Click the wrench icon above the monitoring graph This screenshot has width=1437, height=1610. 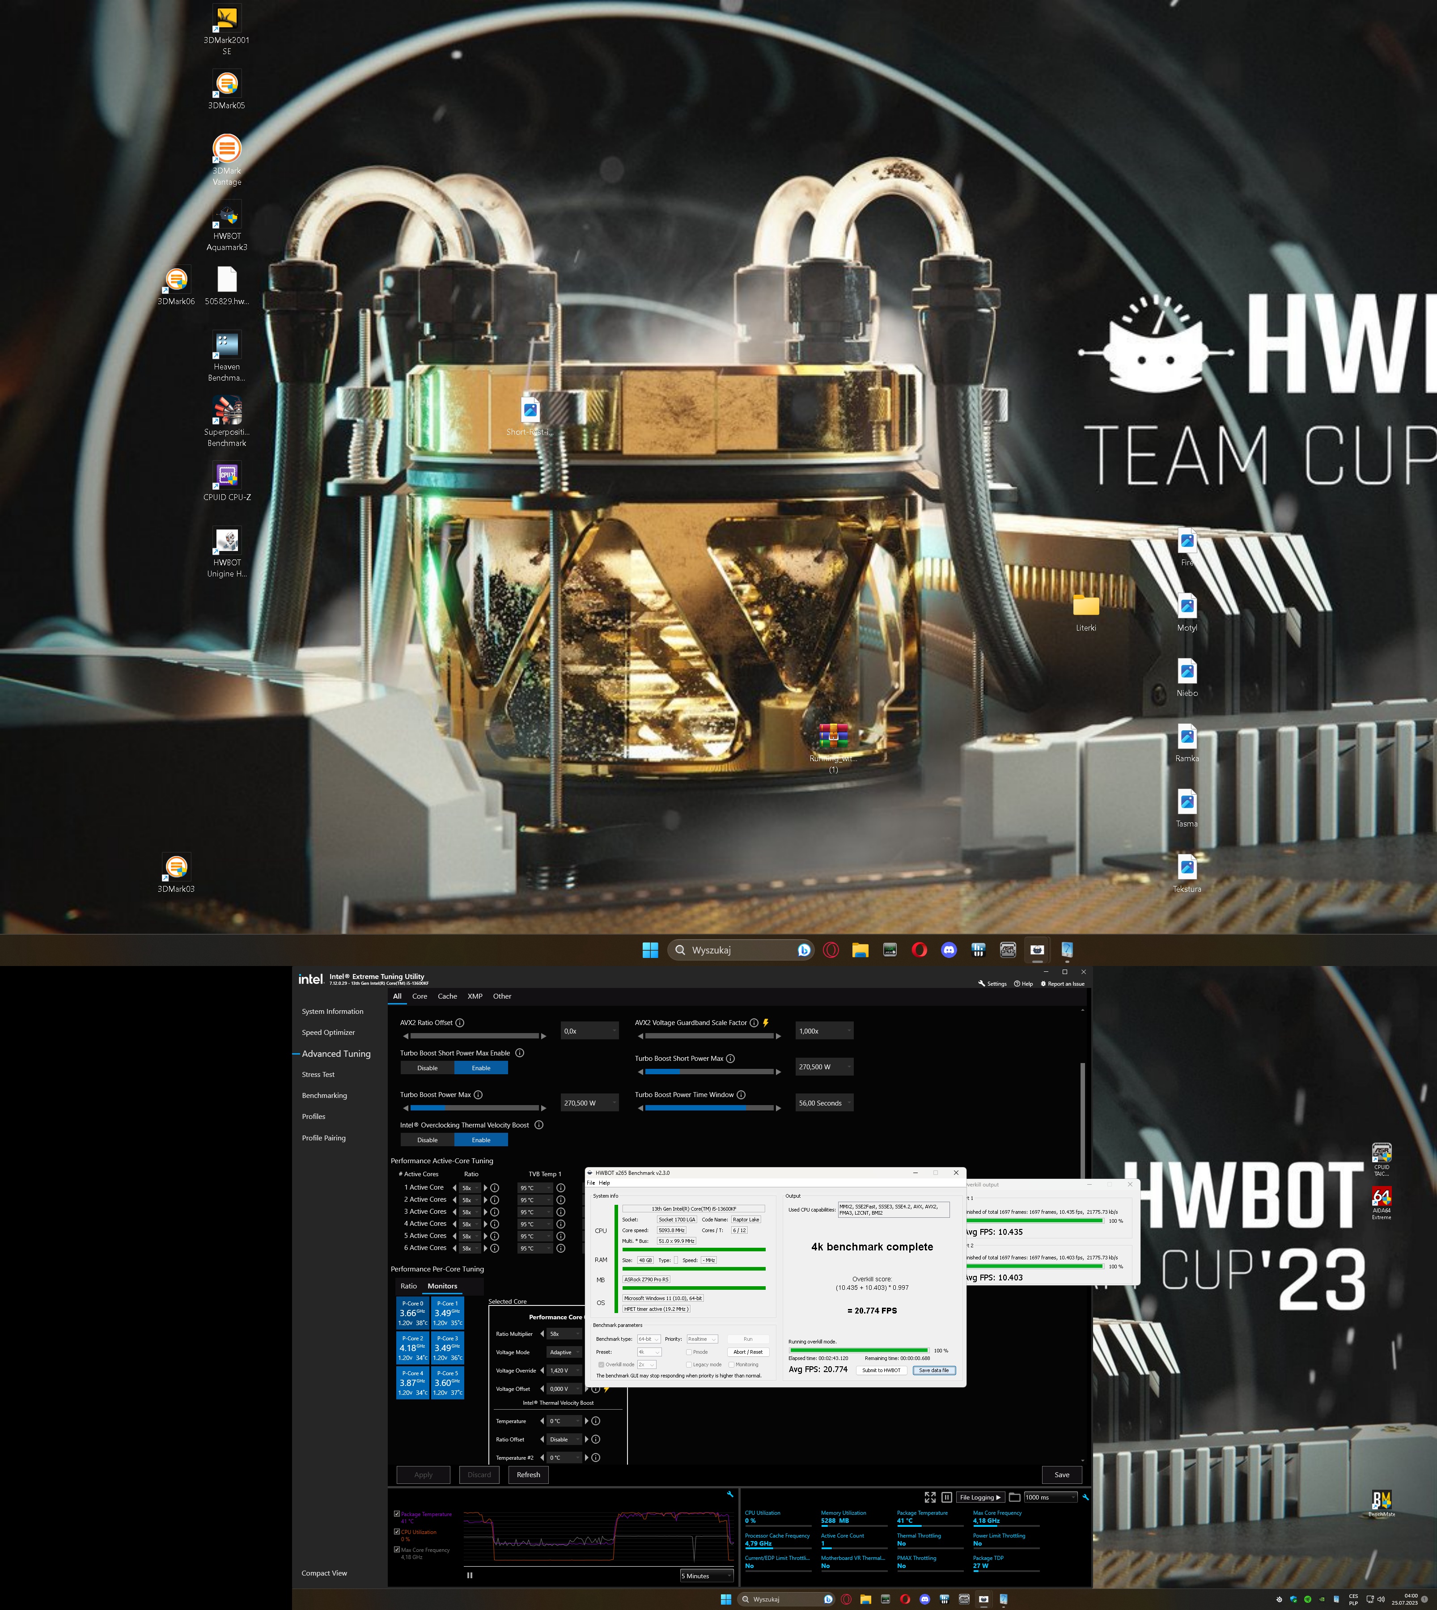tap(729, 1494)
